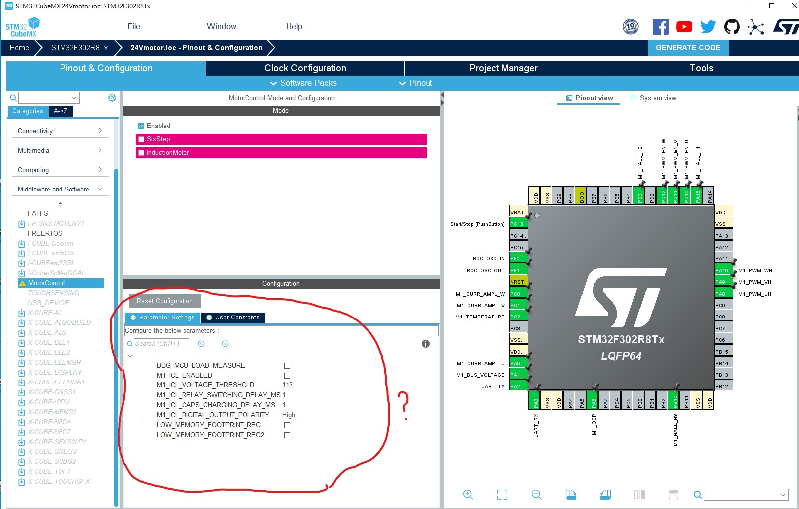Open the Window menu
The image size is (799, 509).
[x=221, y=26]
